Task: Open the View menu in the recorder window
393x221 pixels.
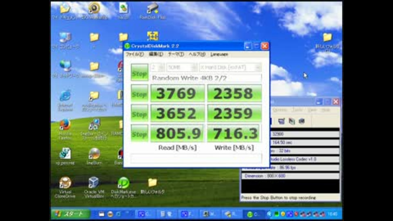Action: coord(312,110)
